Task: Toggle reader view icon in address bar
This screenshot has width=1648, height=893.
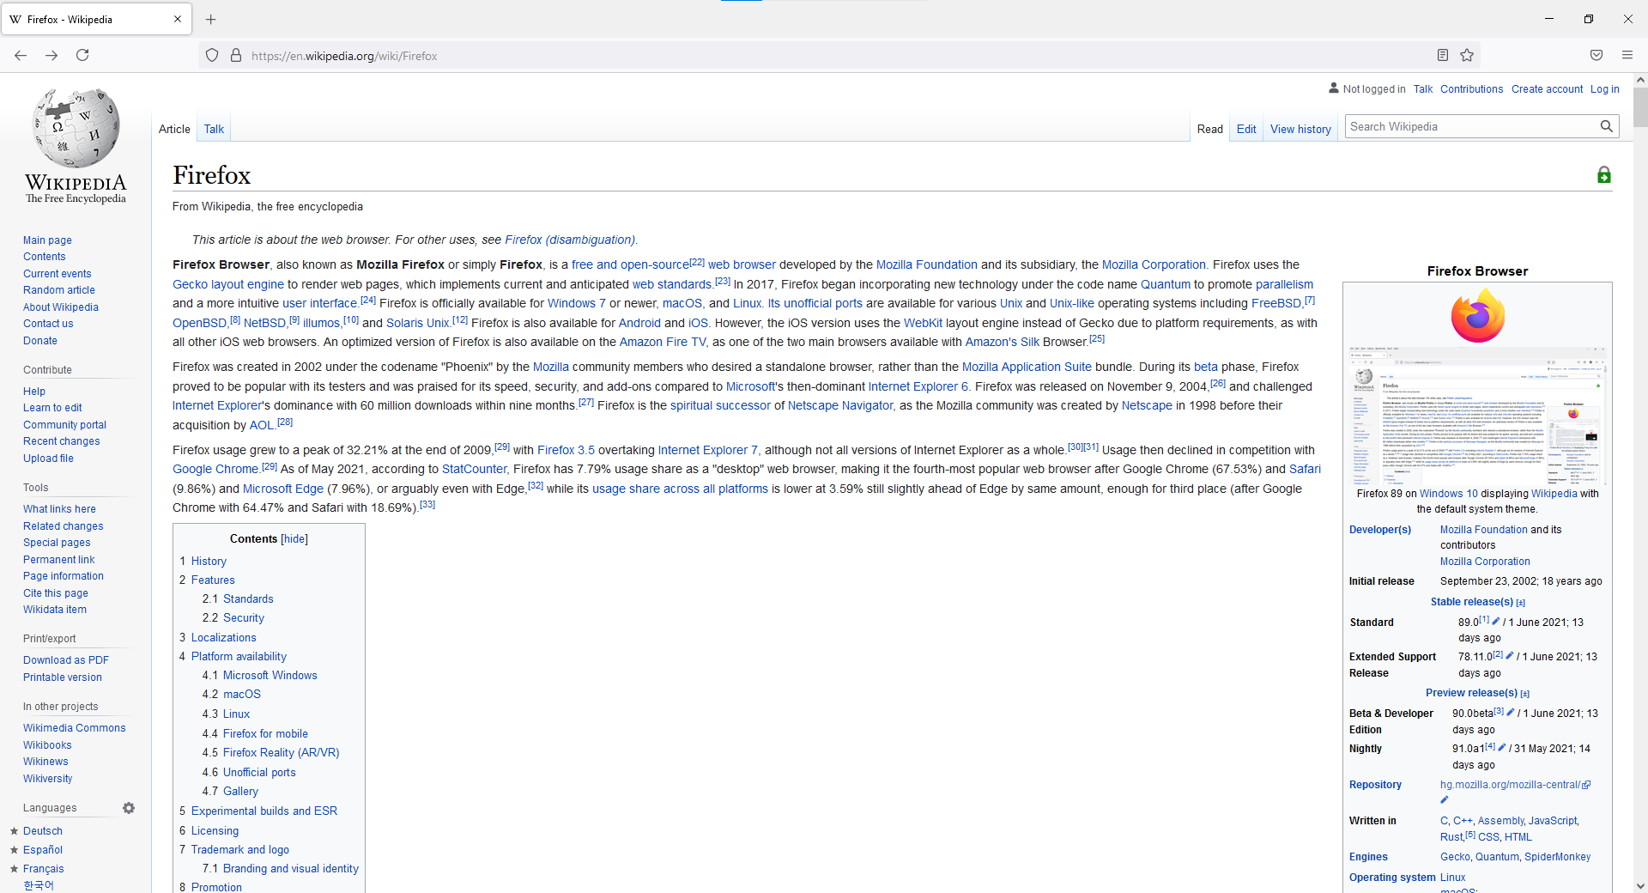Action: click(1443, 55)
